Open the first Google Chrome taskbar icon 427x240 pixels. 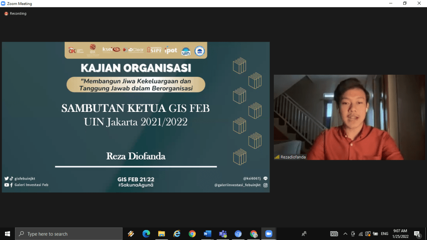click(192, 234)
